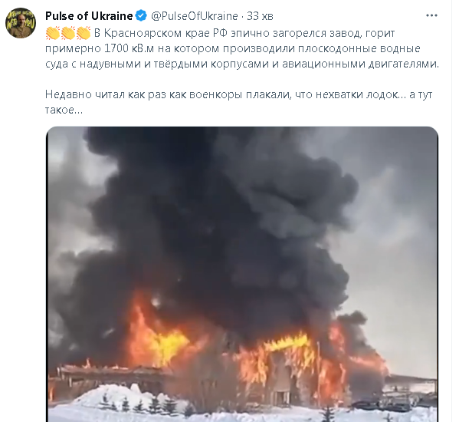459x422 pixels.
Task: Open the tweet's three-dot more menu
Action: click(431, 15)
